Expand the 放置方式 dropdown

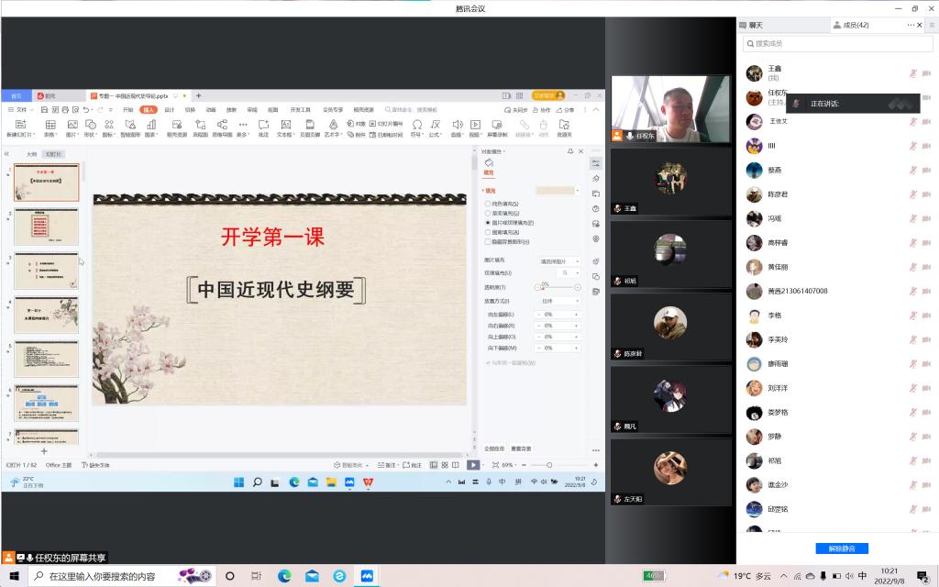pos(559,301)
